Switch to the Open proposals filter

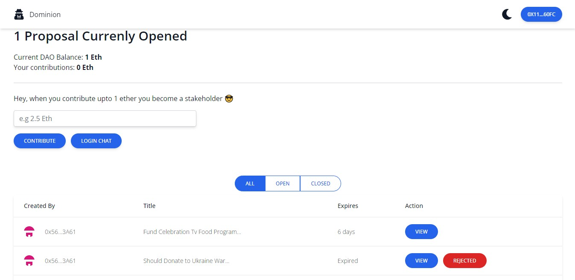coord(283,184)
